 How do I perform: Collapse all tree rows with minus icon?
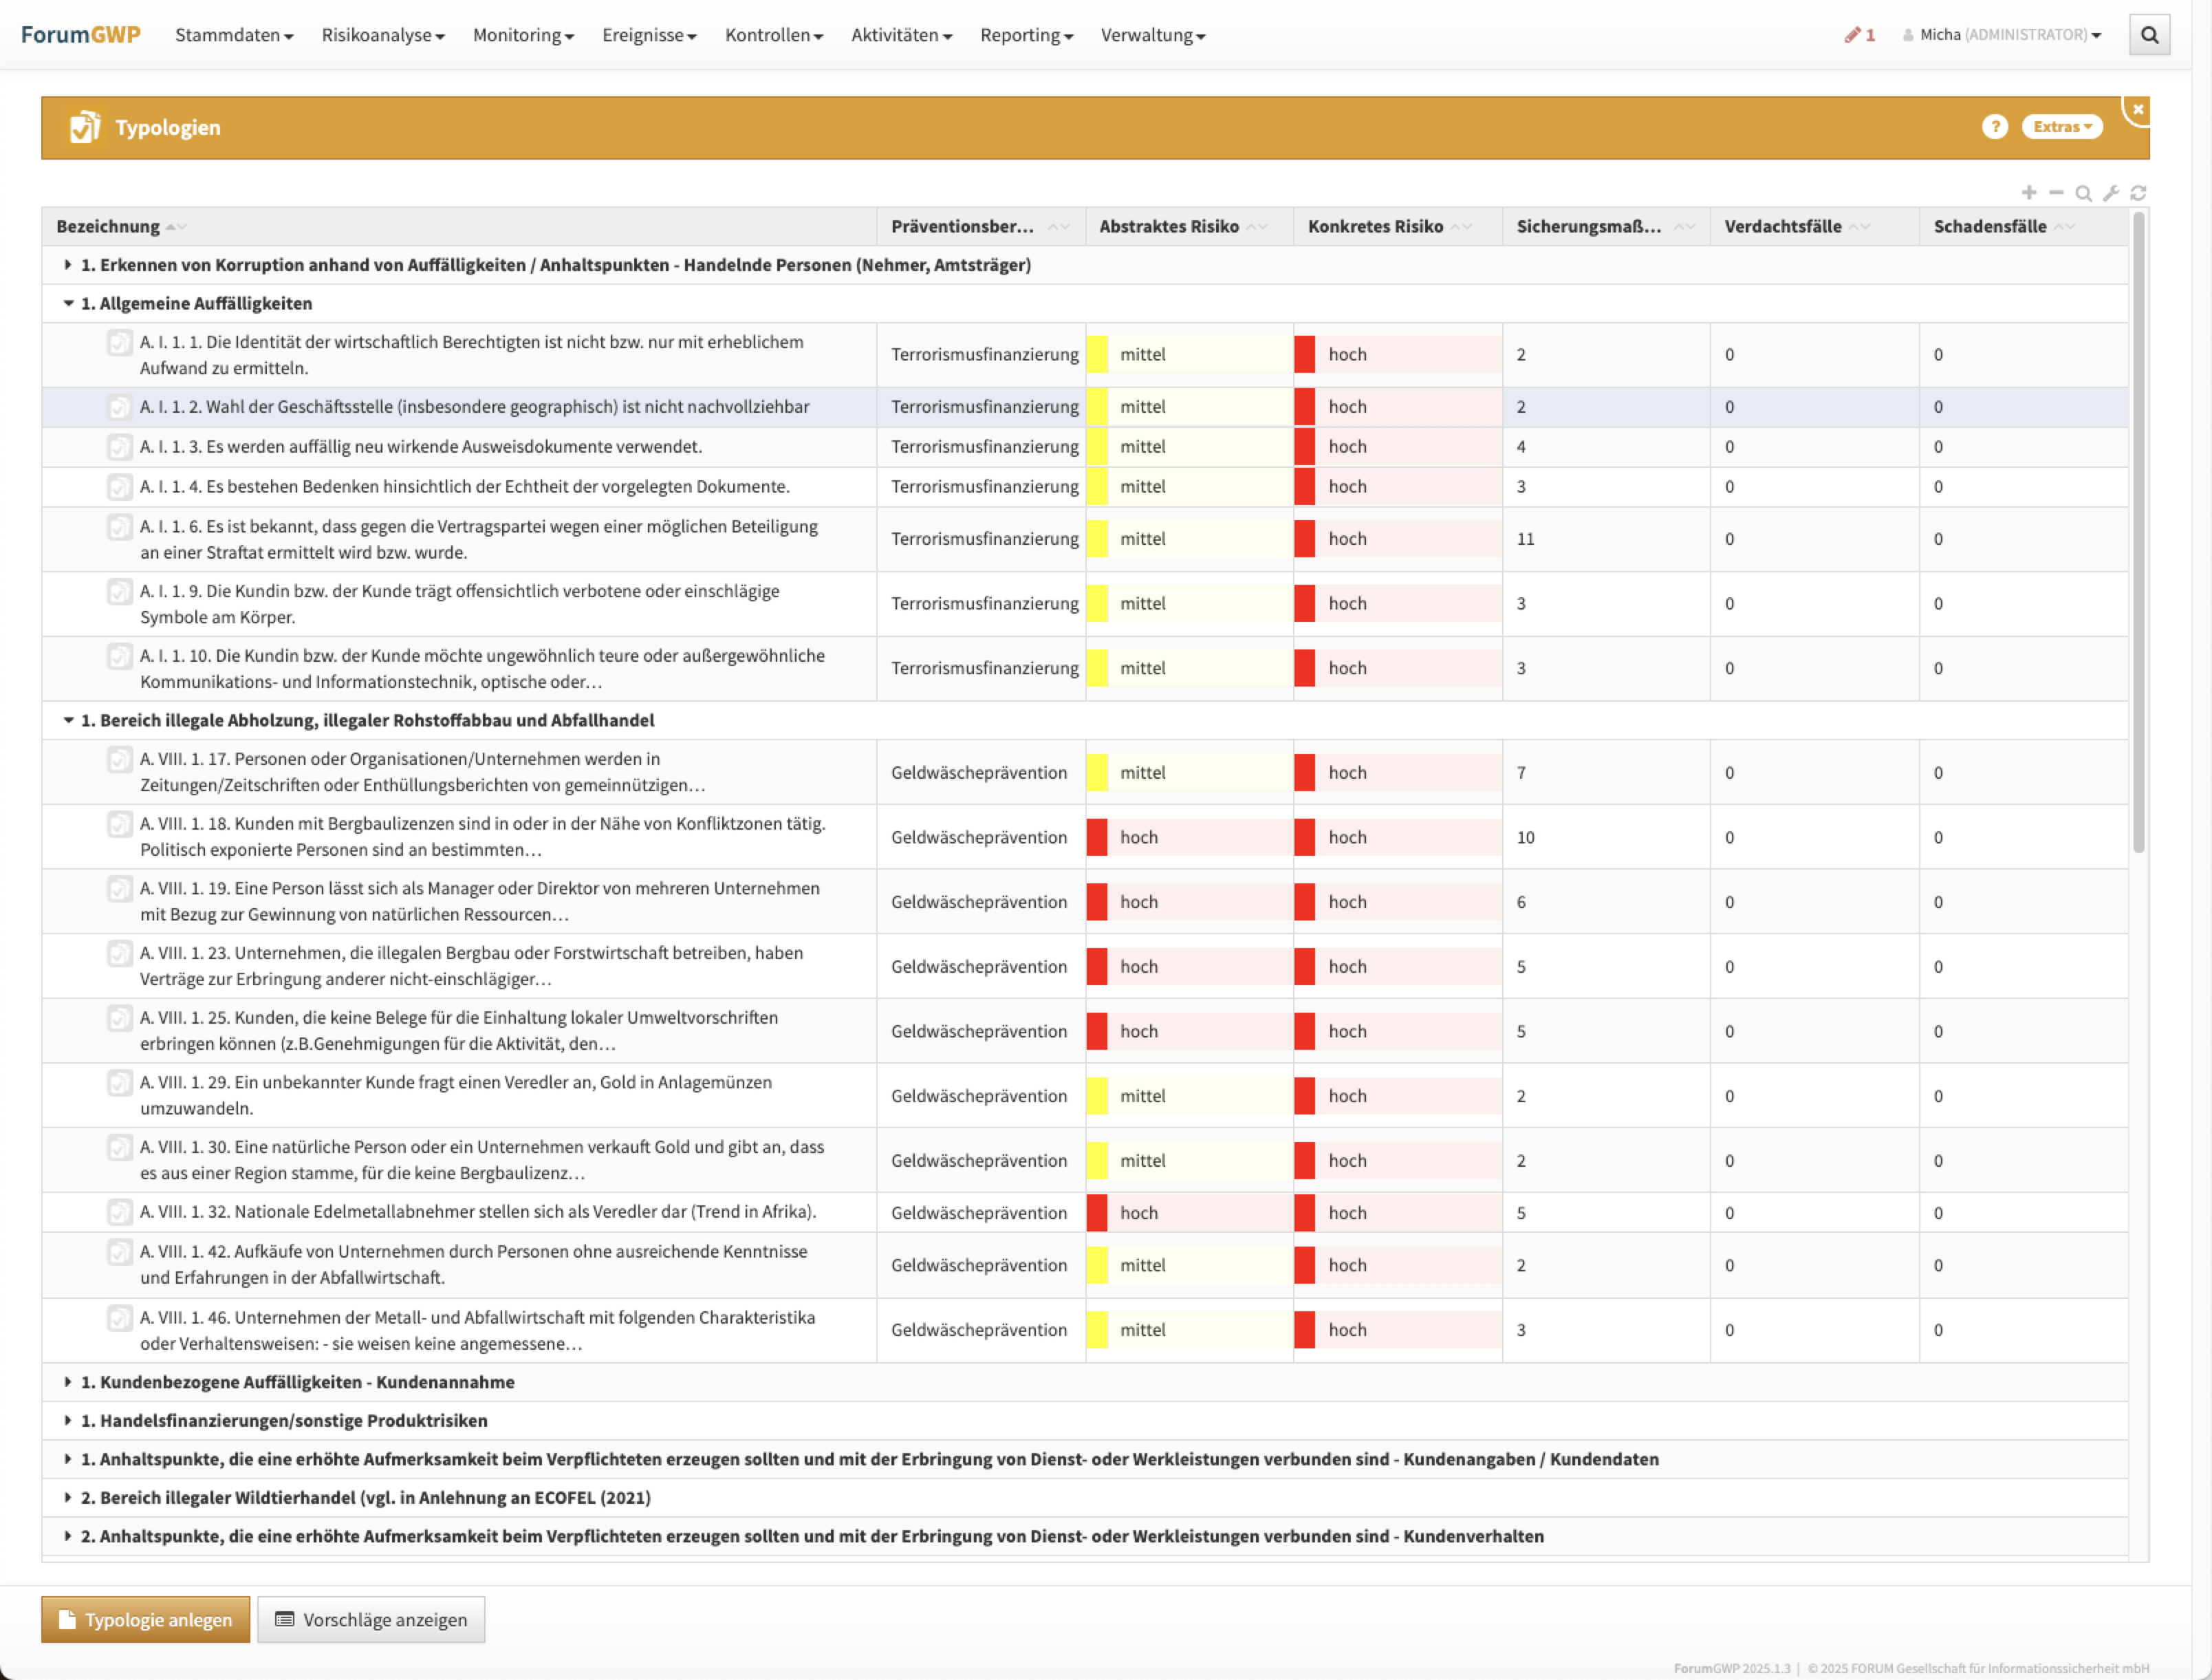tap(2056, 192)
